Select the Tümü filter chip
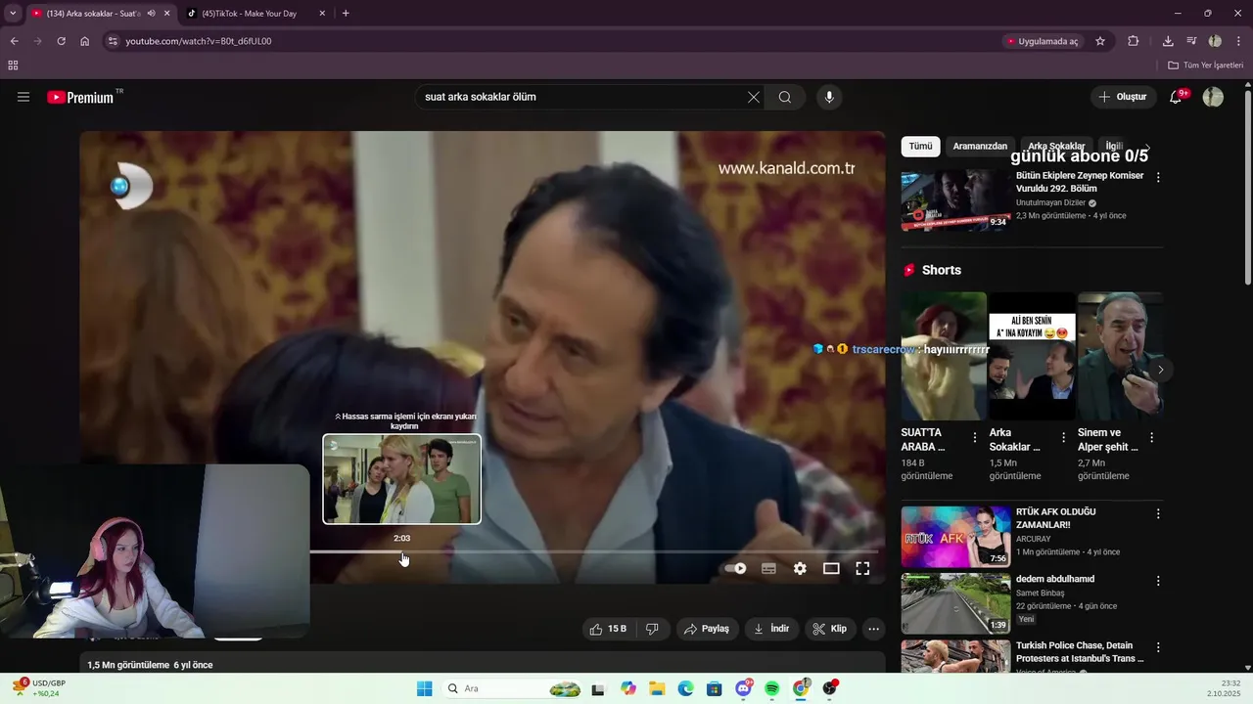The height and width of the screenshot is (704, 1253). click(920, 146)
